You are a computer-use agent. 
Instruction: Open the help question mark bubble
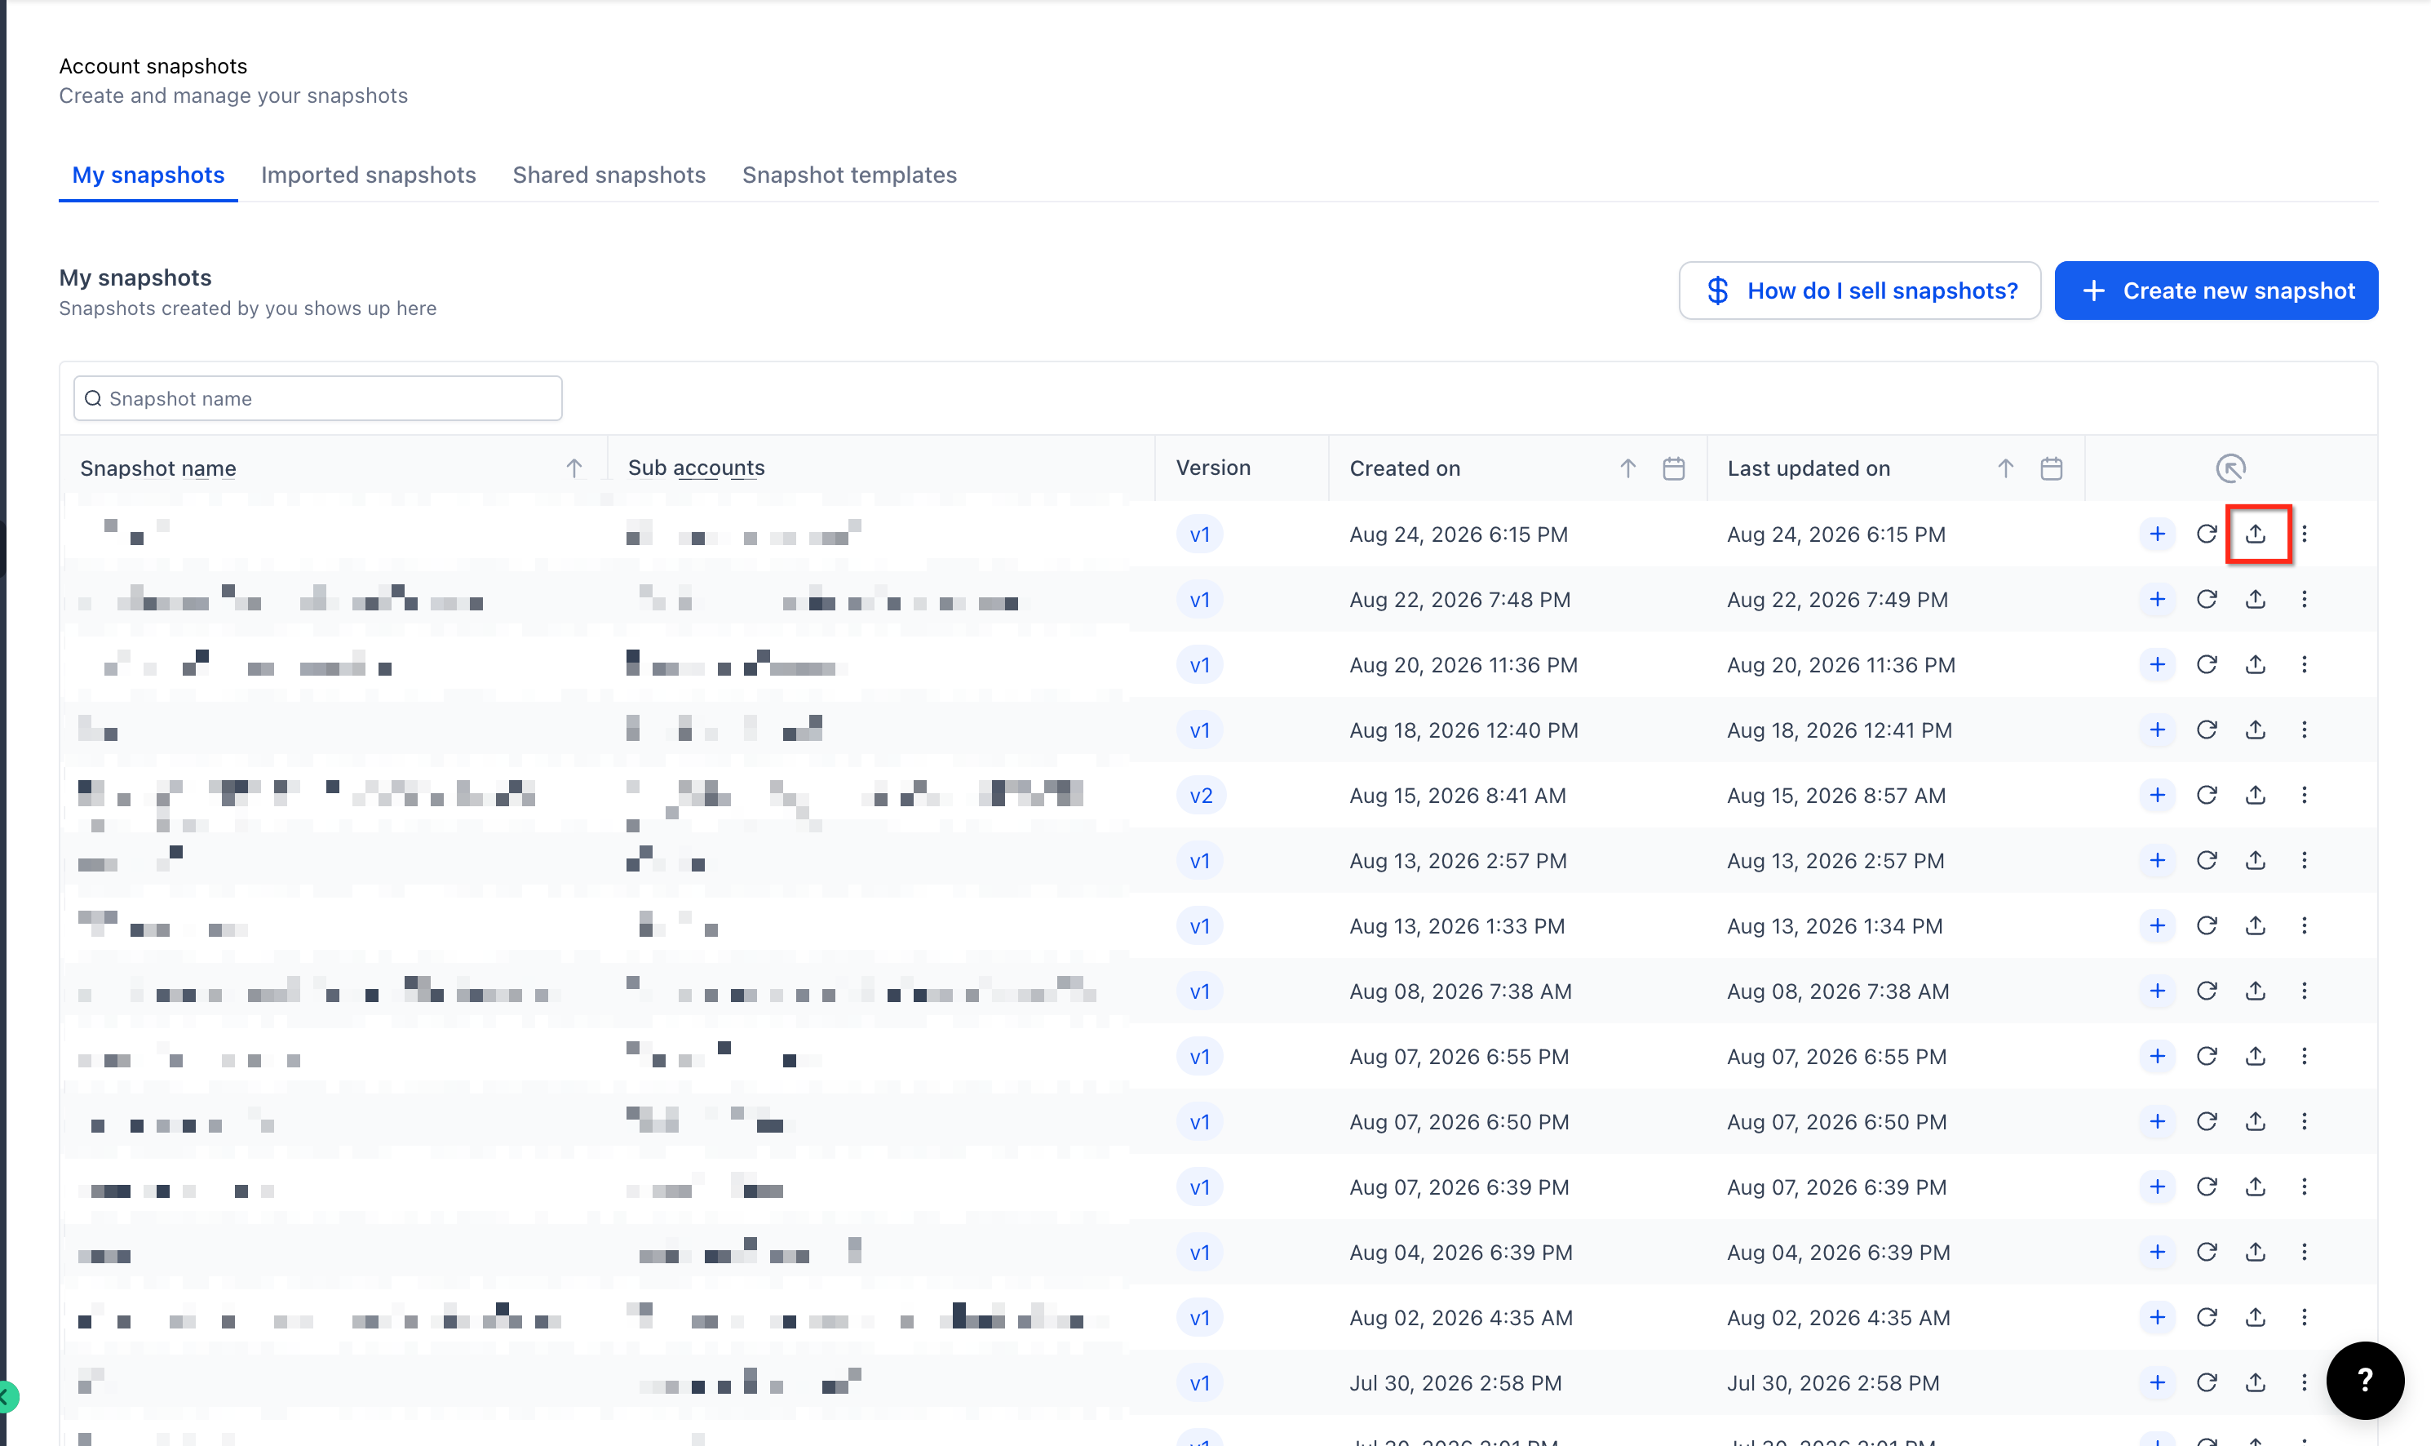(x=2364, y=1380)
